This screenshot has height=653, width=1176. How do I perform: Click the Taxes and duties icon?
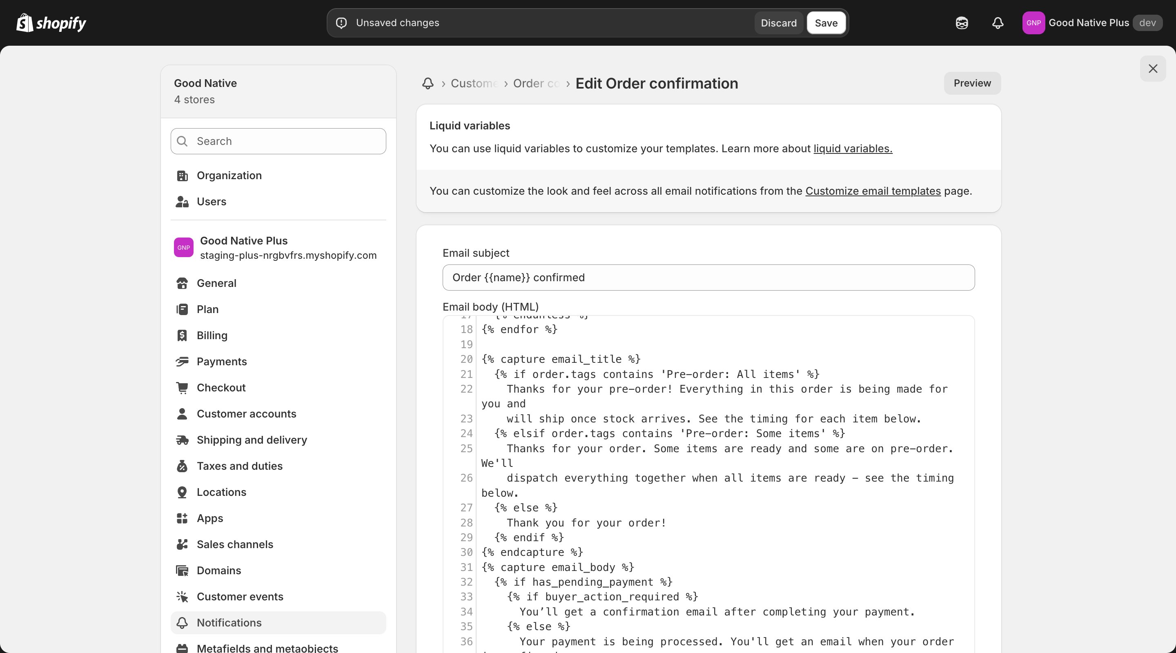click(x=182, y=466)
